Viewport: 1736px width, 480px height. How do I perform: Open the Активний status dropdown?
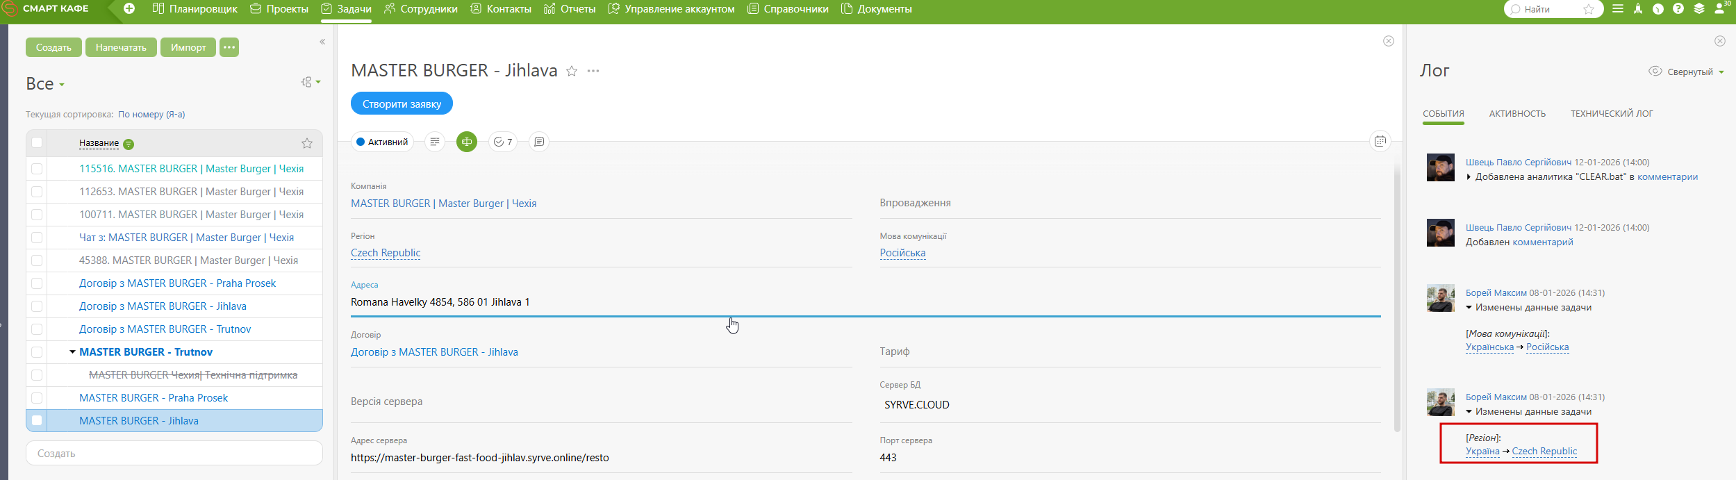tap(382, 142)
